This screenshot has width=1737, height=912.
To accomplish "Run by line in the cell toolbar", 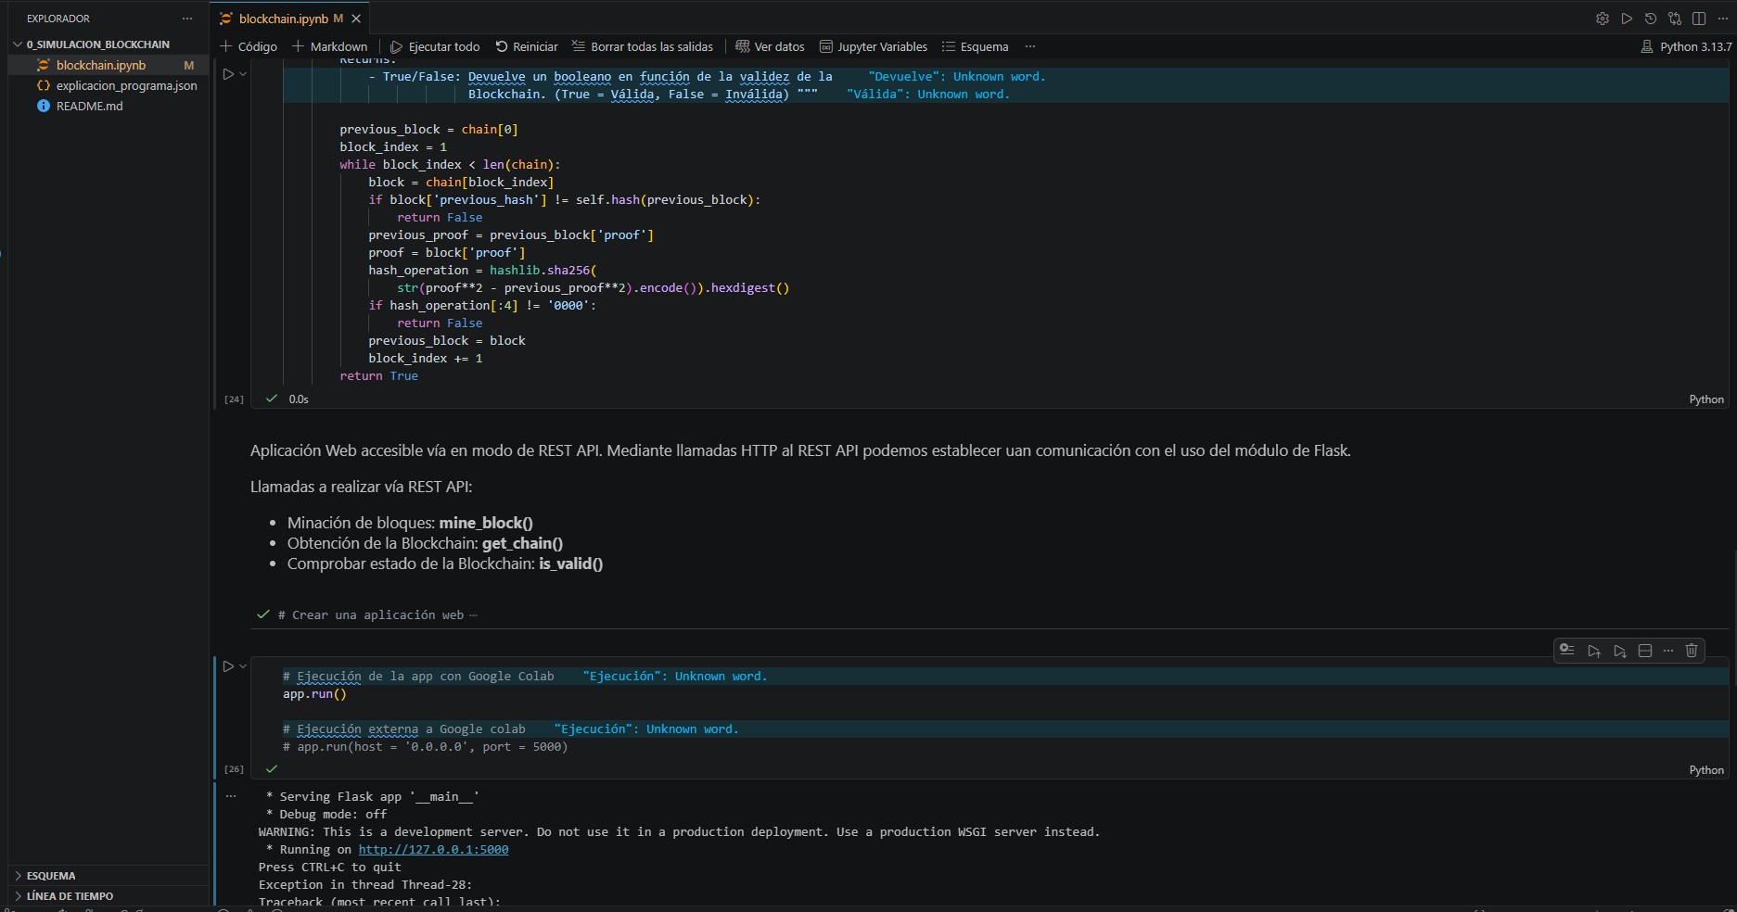I will point(1567,650).
